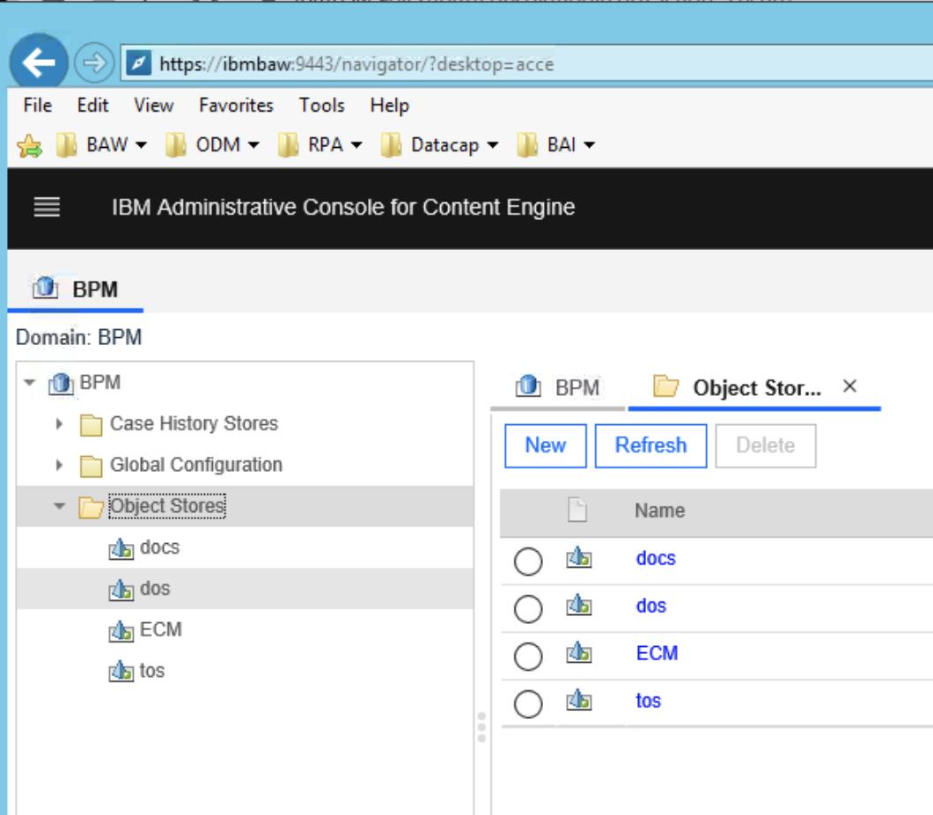
Task: Select Case History Stores label in tree
Action: (x=194, y=423)
